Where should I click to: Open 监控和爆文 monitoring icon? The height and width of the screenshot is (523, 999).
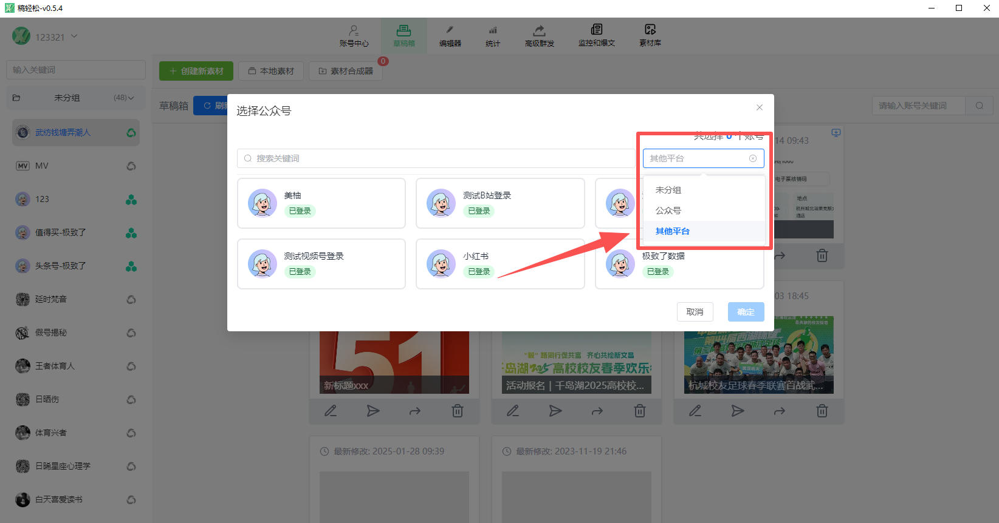pos(596,35)
